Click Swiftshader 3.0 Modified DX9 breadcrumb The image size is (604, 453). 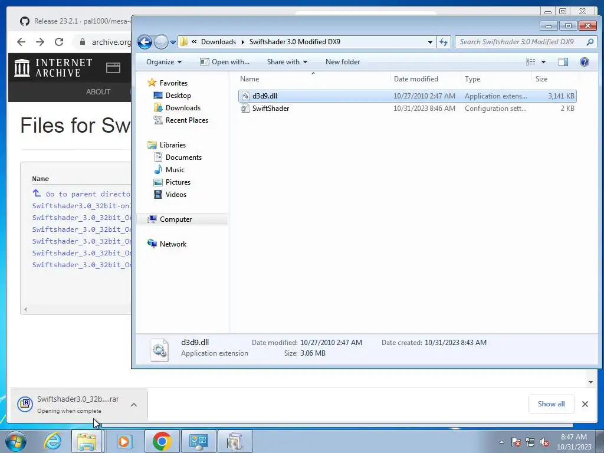click(x=295, y=42)
